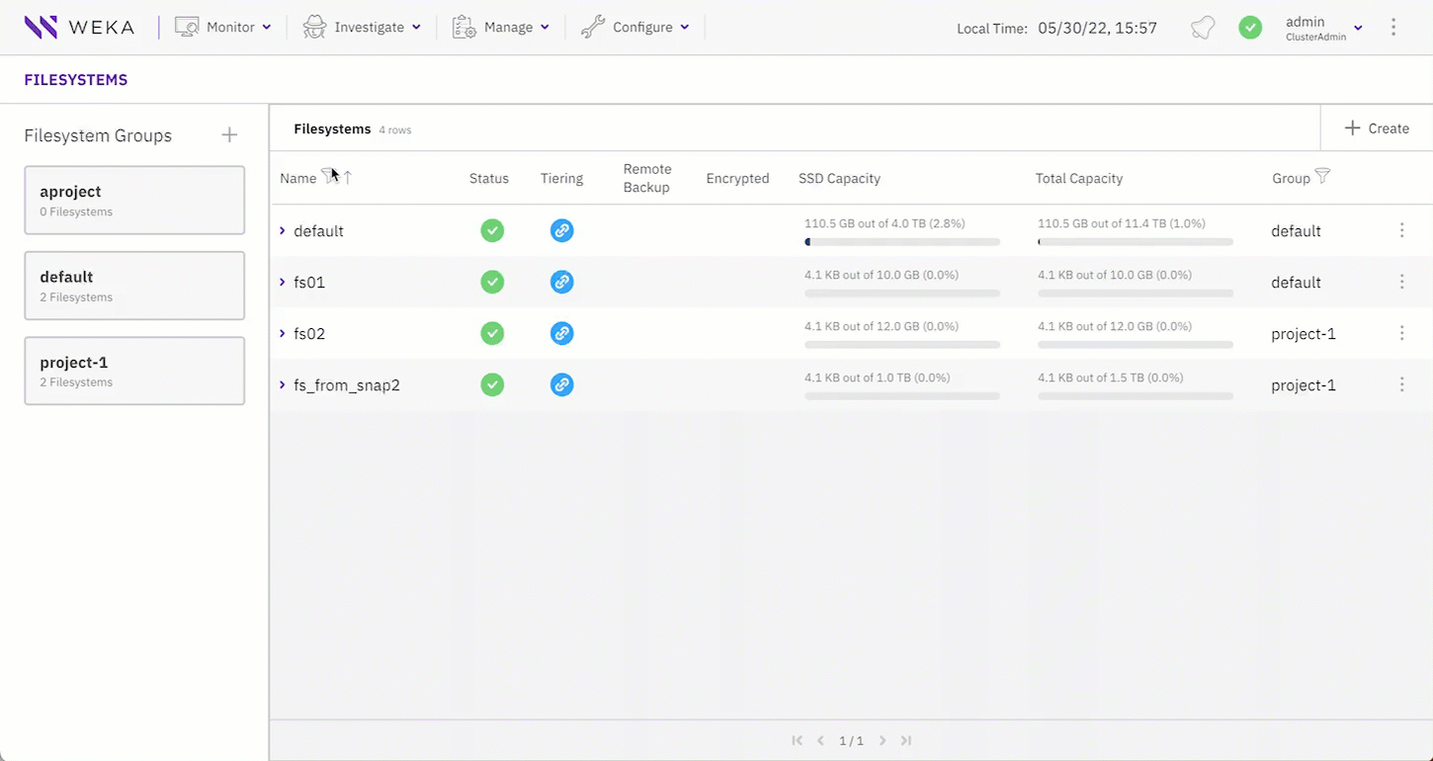This screenshot has width=1433, height=761.
Task: Select the project-1 filesystem group card
Action: [134, 371]
